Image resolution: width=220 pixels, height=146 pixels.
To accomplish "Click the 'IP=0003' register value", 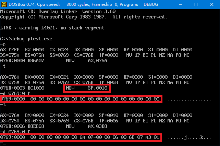I will tap(109, 82).
